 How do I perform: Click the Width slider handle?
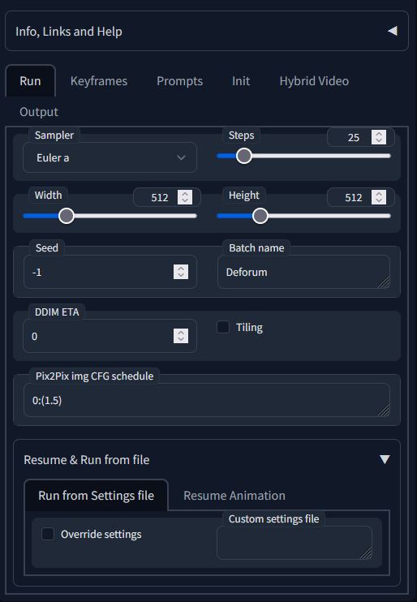tap(67, 216)
